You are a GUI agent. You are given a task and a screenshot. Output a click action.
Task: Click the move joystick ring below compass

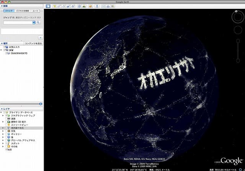238,30
